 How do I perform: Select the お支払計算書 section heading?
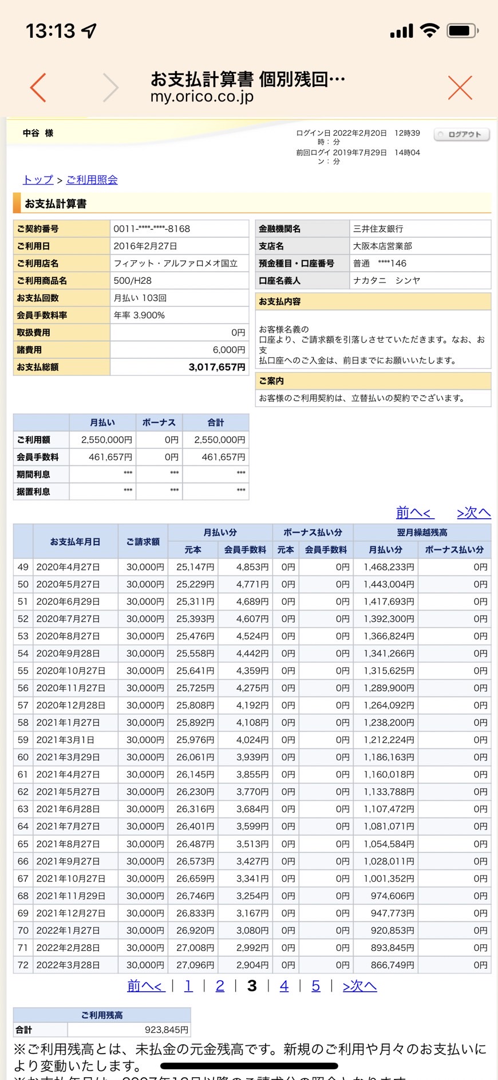click(x=56, y=204)
